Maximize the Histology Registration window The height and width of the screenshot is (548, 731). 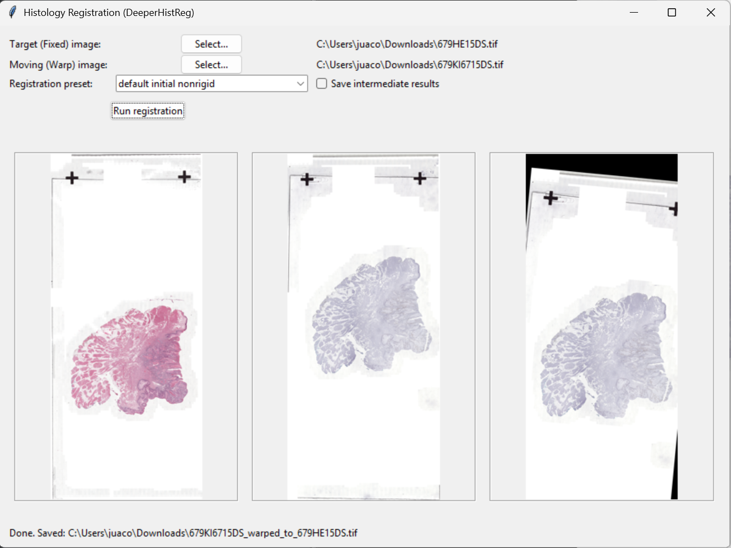pos(672,12)
